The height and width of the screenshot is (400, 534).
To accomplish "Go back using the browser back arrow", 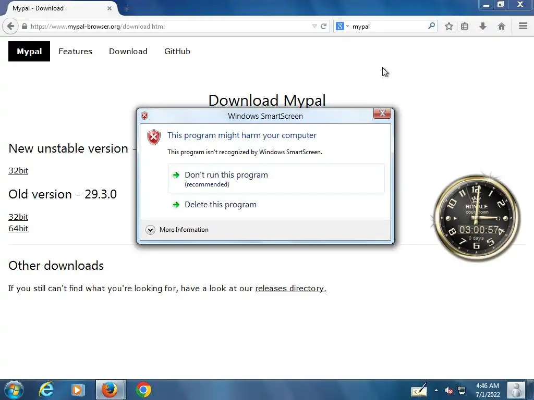I will pyautogui.click(x=10, y=26).
